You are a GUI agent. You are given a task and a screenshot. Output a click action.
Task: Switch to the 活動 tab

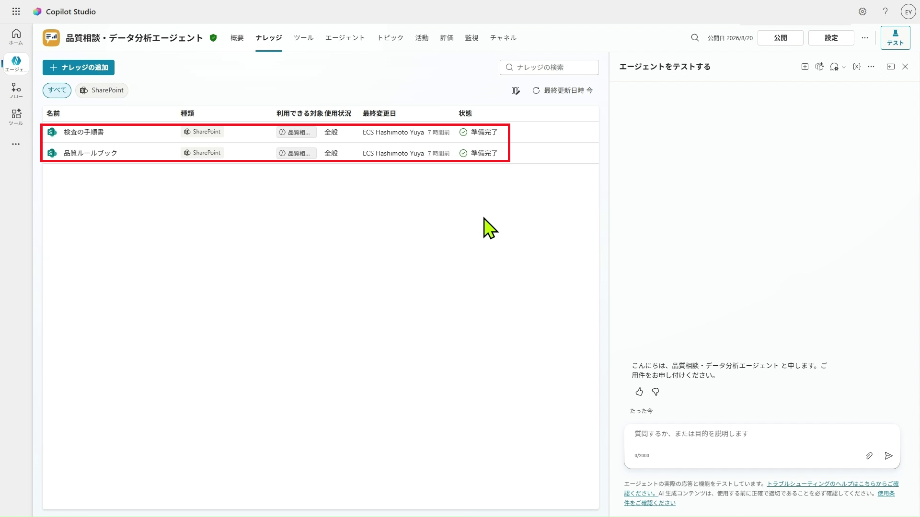[x=422, y=38]
